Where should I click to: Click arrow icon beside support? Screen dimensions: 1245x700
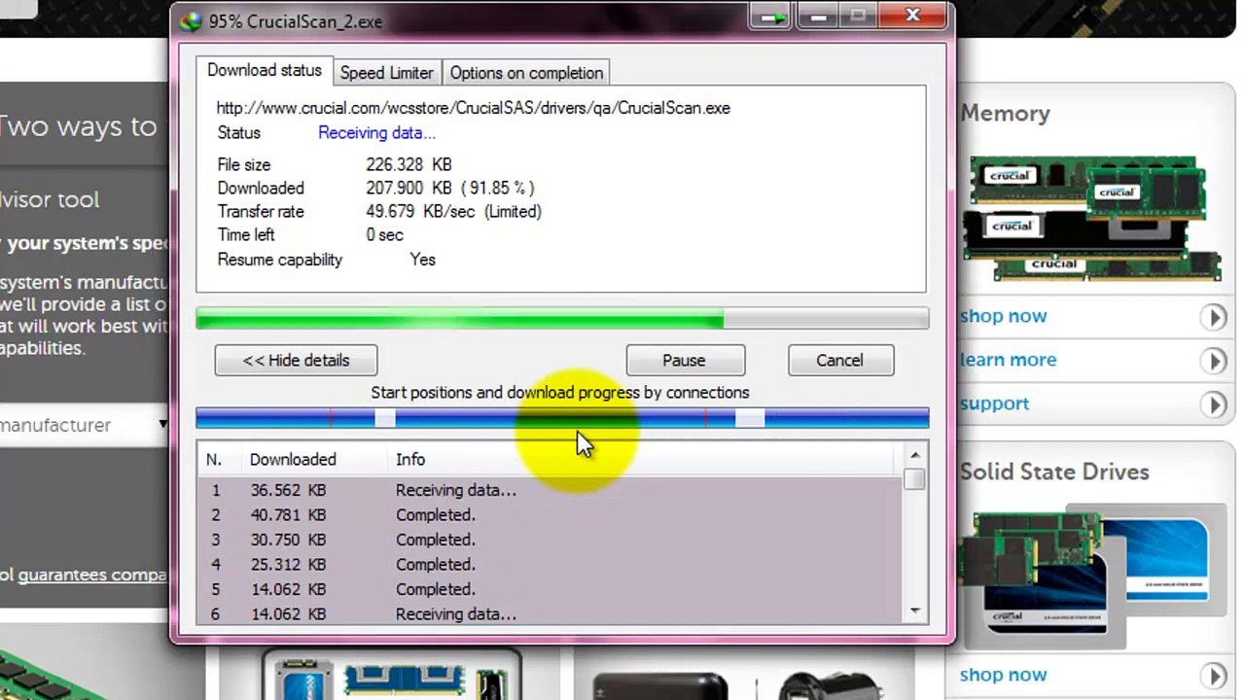tap(1213, 404)
